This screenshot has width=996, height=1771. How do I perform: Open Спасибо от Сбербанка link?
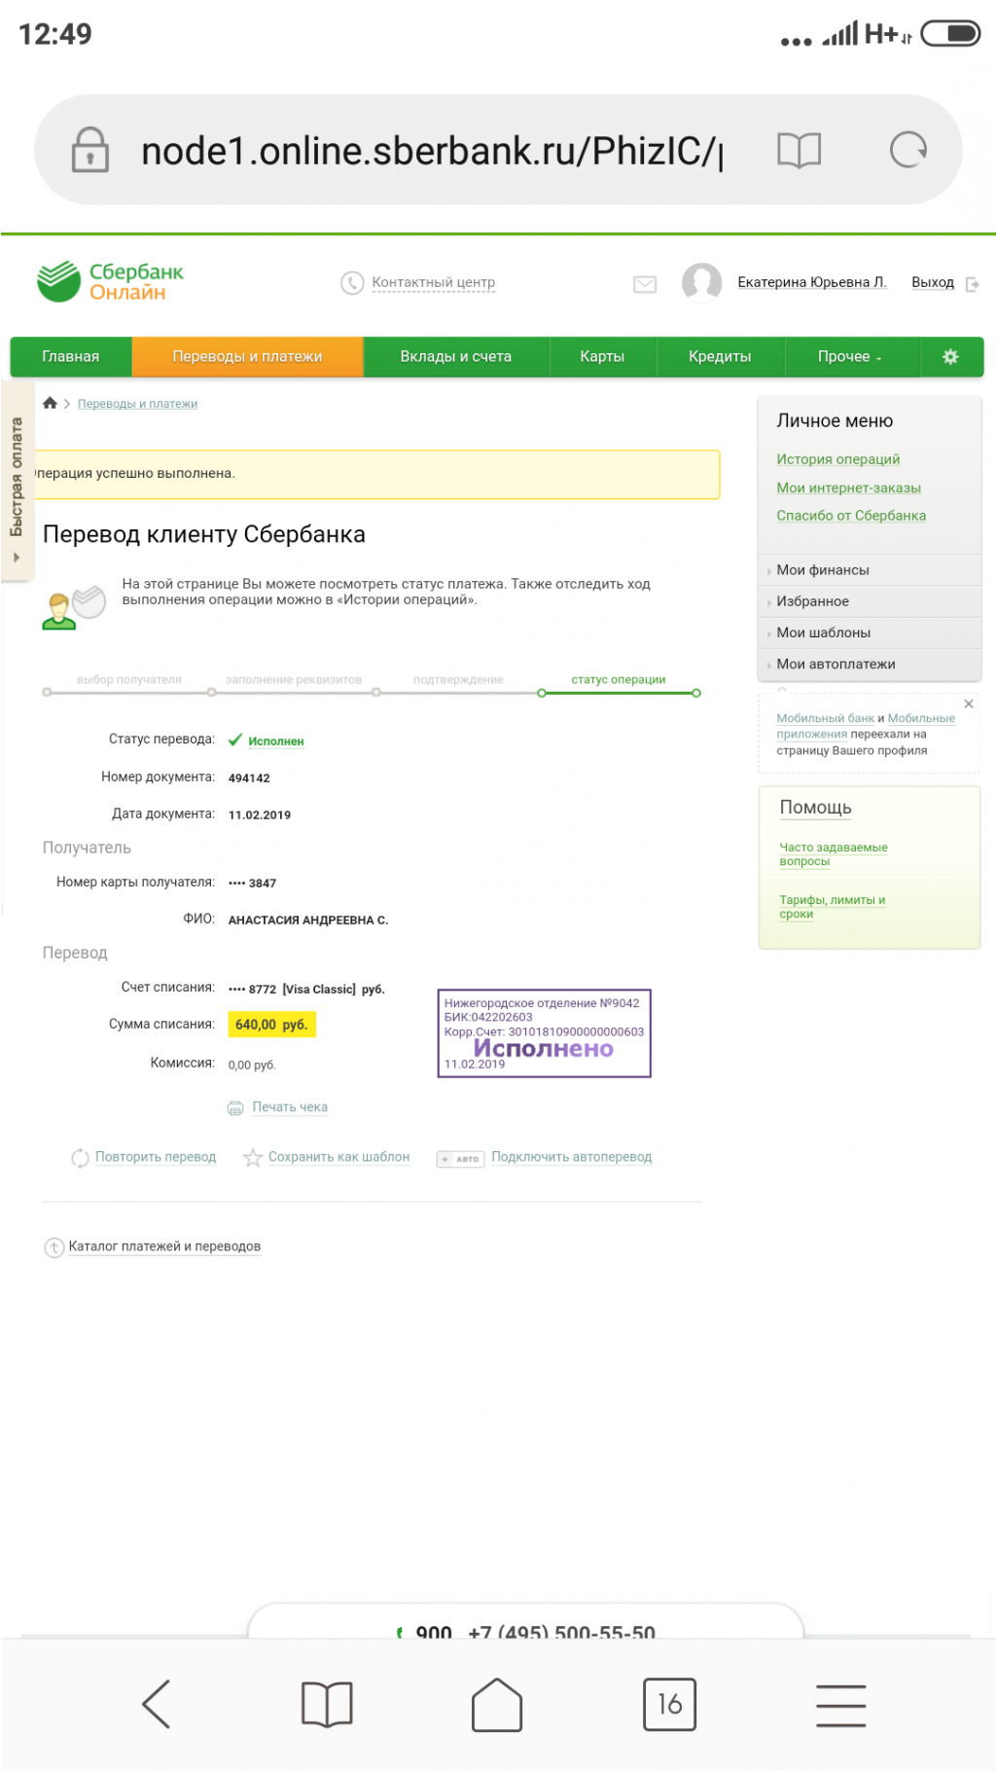[851, 516]
